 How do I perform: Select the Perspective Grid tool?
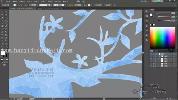[x=6, y=35]
